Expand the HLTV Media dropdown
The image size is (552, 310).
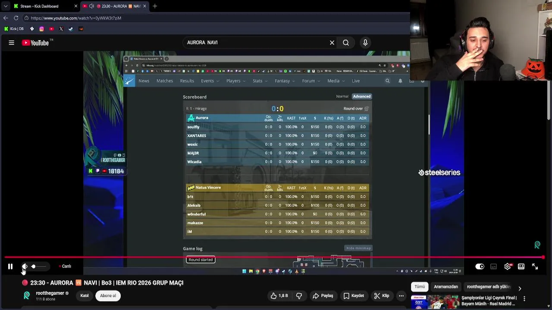336,81
